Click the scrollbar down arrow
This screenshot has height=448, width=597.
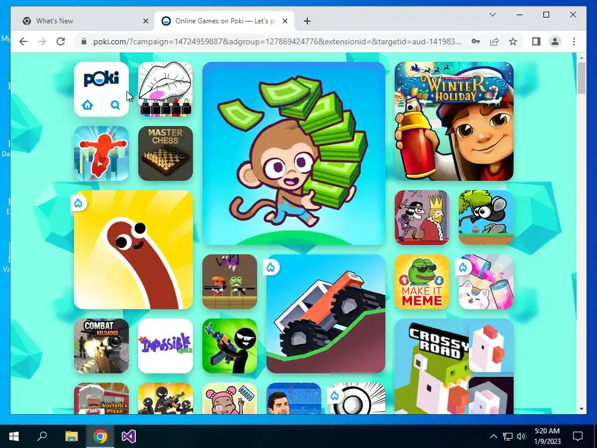[581, 409]
